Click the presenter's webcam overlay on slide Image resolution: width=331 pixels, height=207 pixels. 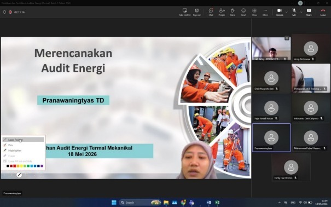197,160
